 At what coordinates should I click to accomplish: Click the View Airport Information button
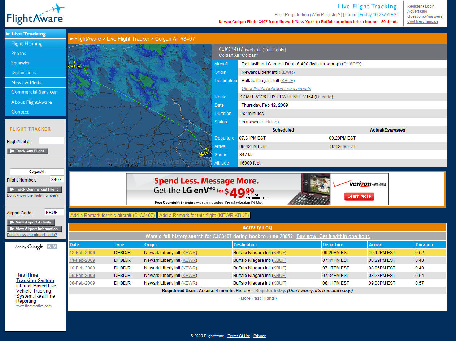pyautogui.click(x=34, y=229)
